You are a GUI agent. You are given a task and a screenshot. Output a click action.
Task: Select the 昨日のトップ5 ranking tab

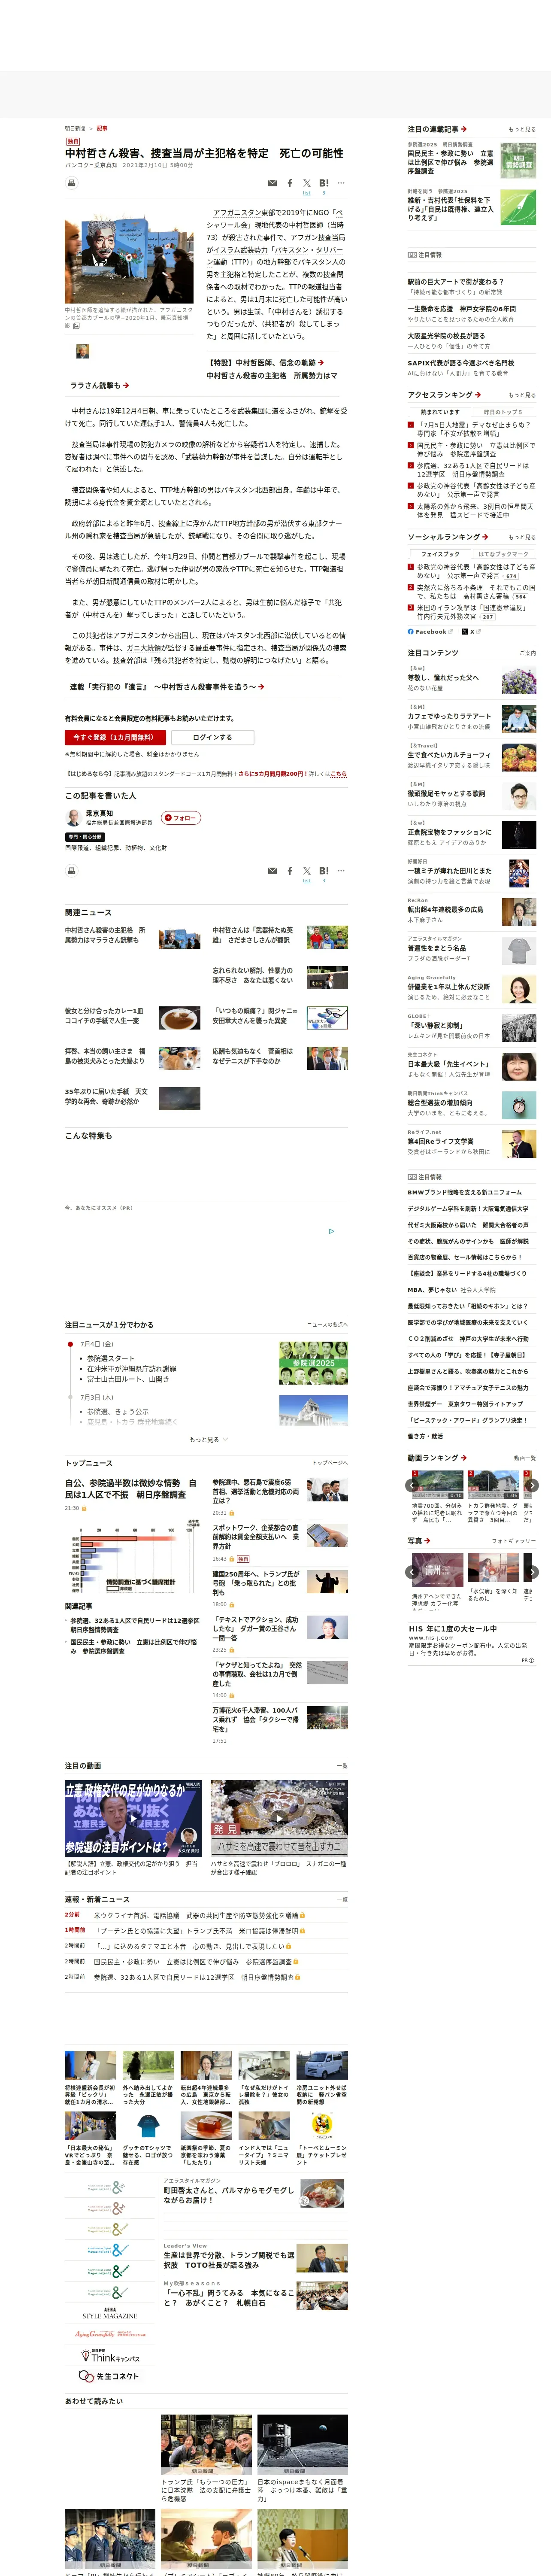point(503,412)
